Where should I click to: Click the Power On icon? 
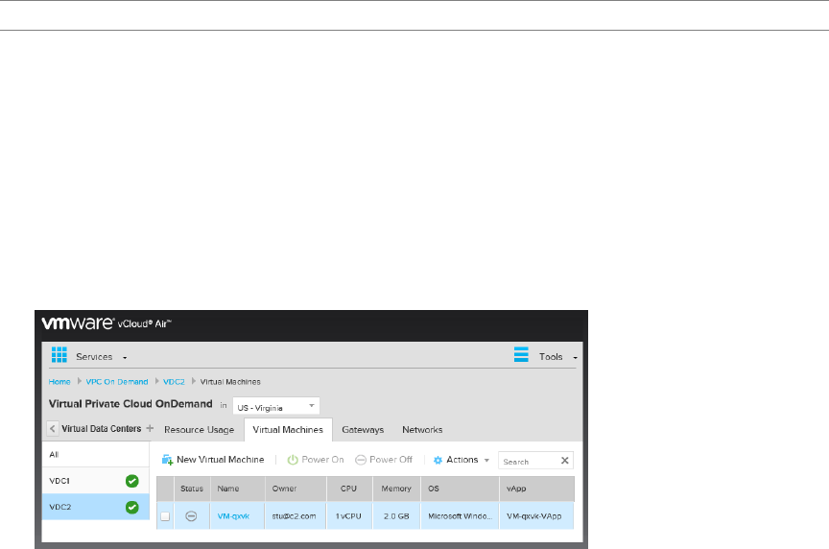293,460
